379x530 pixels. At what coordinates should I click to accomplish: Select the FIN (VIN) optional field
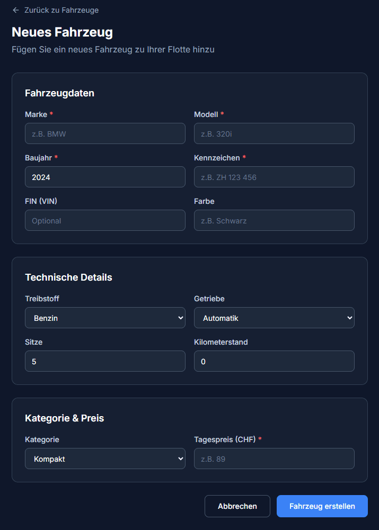point(105,220)
